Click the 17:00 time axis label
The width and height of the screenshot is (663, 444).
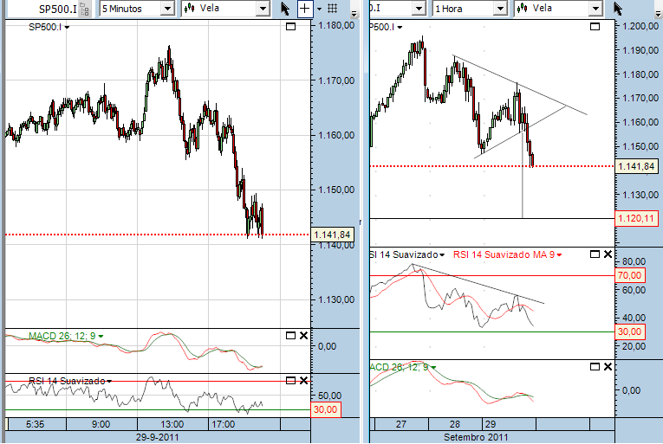(x=223, y=424)
